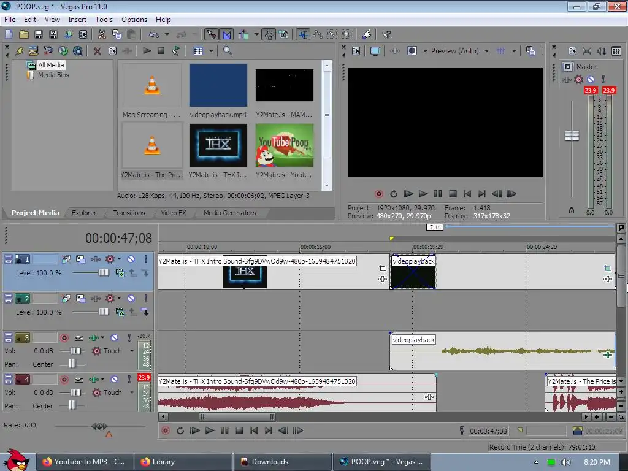Image resolution: width=628 pixels, height=471 pixels.
Task: Mute audio track 4
Action: tap(114, 379)
